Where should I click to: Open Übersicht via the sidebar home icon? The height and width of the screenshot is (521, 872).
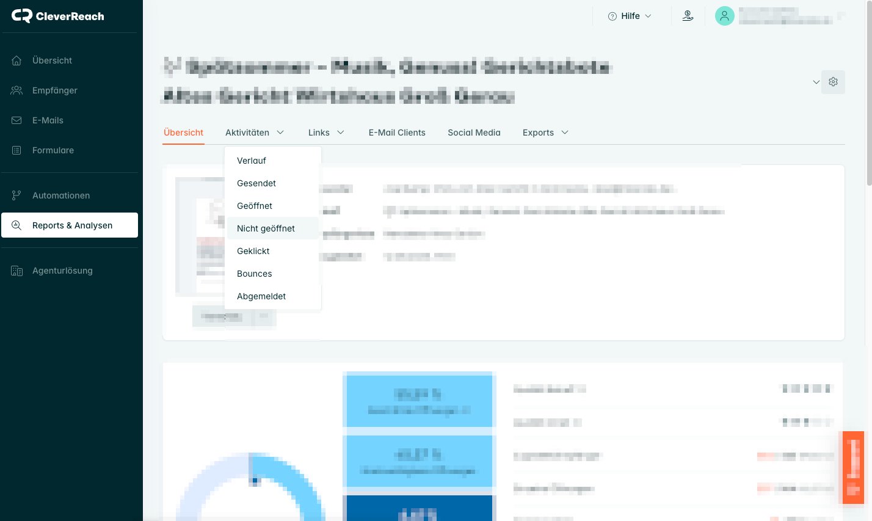tap(17, 60)
